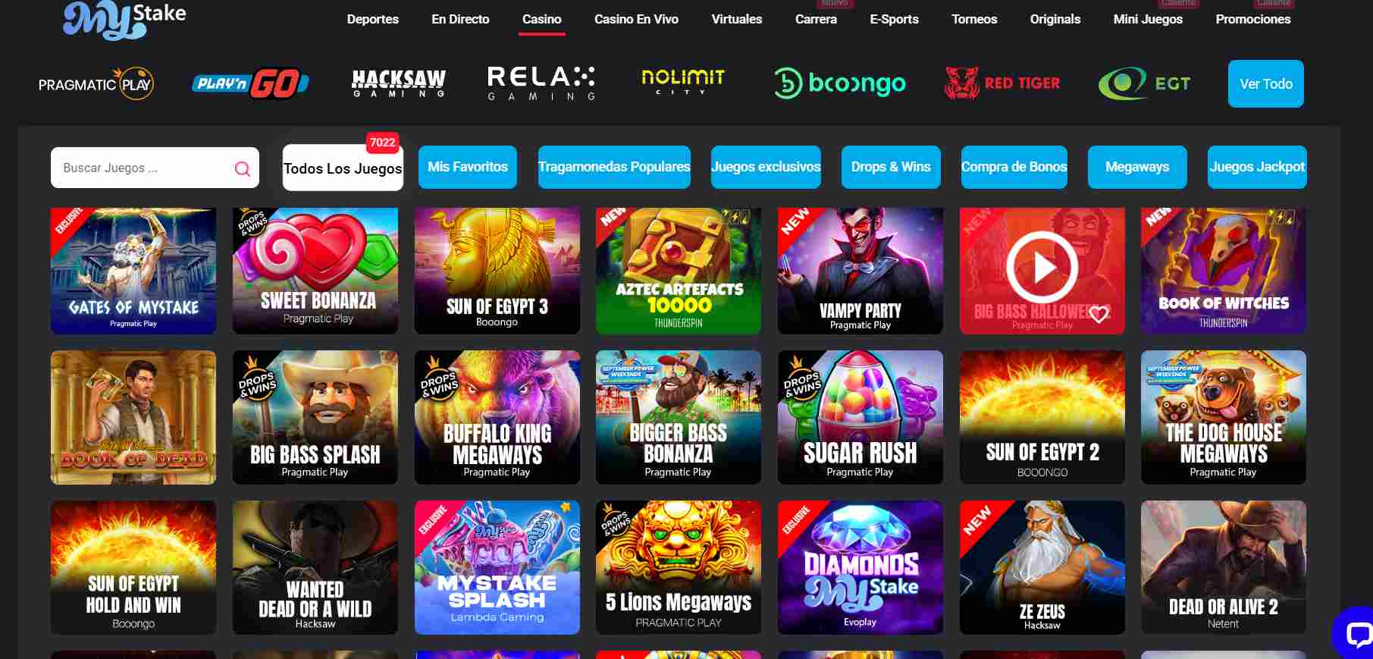The width and height of the screenshot is (1373, 659).
Task: Open the Sweet Bonanza game thumbnail
Action: [315, 271]
